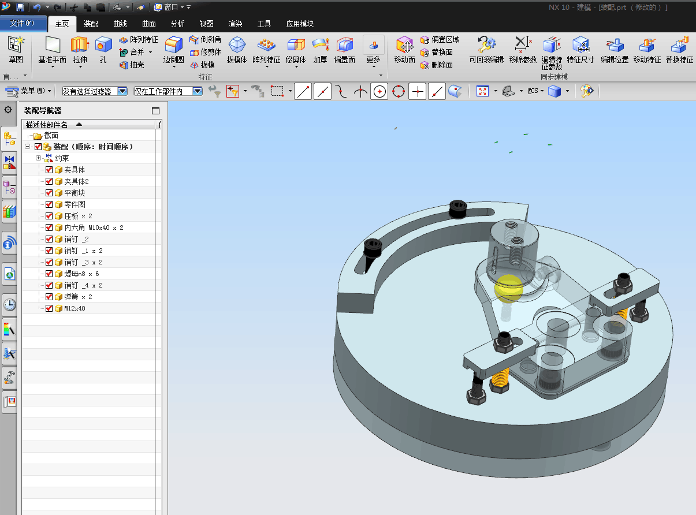The width and height of the screenshot is (696, 515).
Task: Toggle visibility checkbox for 平衡块
Action: (x=49, y=193)
